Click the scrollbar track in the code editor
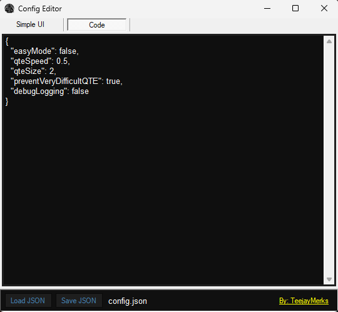Image resolution: width=338 pixels, height=312 pixels. (329, 160)
